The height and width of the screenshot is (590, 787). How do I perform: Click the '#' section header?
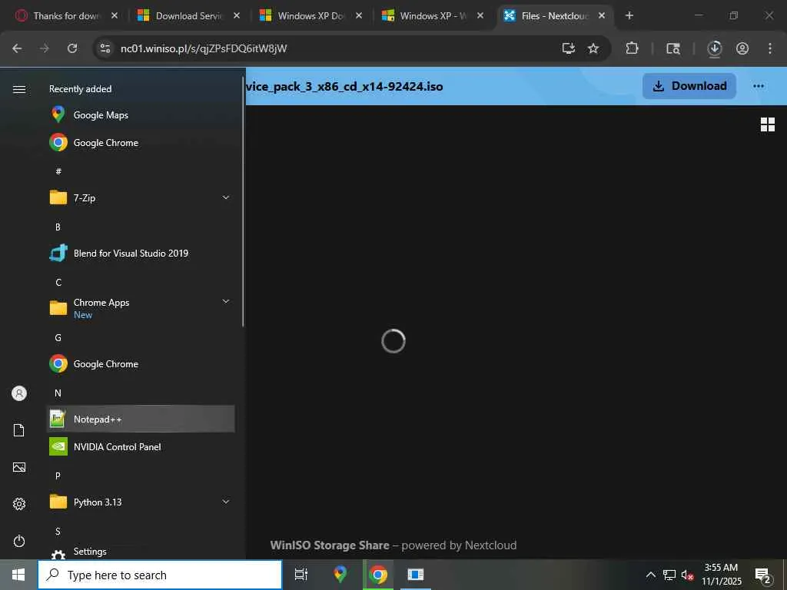pos(58,171)
